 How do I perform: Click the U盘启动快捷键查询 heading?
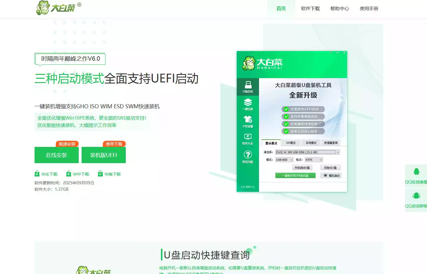pyautogui.click(x=207, y=255)
